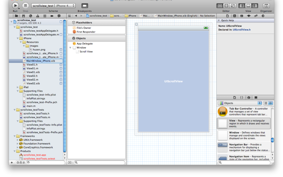
Task: Collapse the scrollview_test project root
Action: pos(12,22)
